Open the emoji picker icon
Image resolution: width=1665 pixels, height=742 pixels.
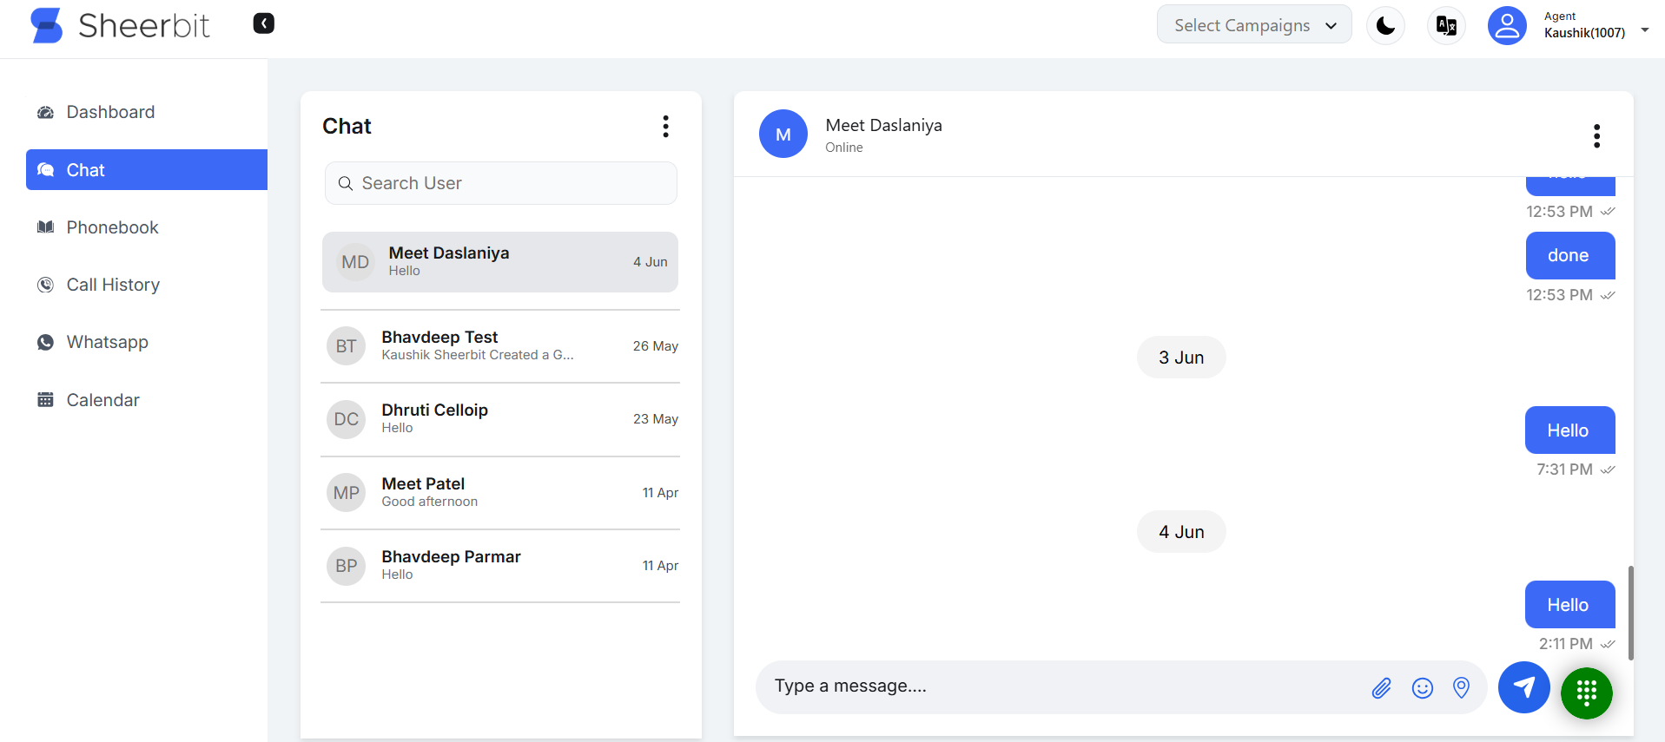1422,688
